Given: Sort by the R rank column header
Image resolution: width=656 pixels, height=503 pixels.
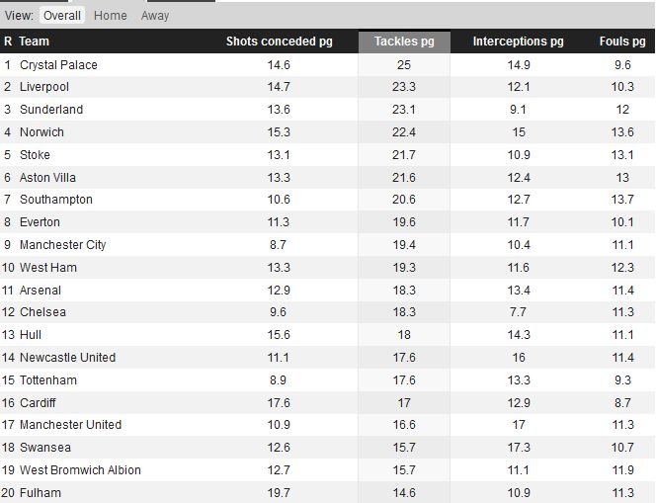Looking at the screenshot, I should tap(8, 41).
